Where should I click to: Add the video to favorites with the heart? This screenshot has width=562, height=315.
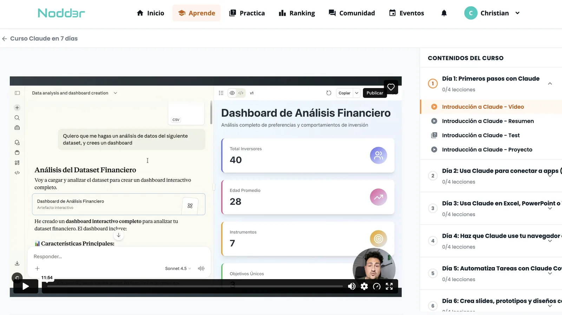pos(391,87)
